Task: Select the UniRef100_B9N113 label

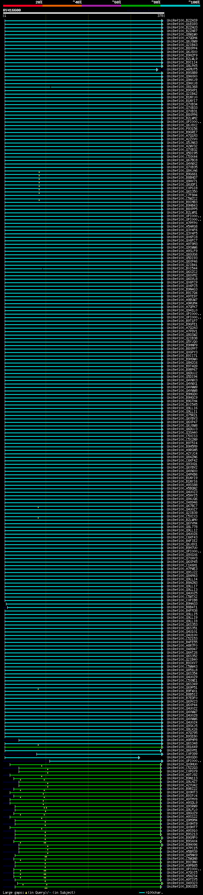Action: [182, 778]
